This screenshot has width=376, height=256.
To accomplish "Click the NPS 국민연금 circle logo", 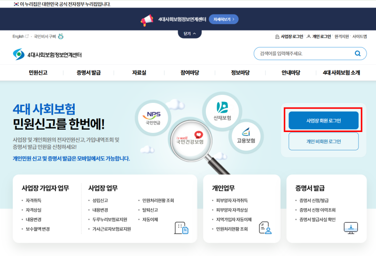I will point(153,118).
